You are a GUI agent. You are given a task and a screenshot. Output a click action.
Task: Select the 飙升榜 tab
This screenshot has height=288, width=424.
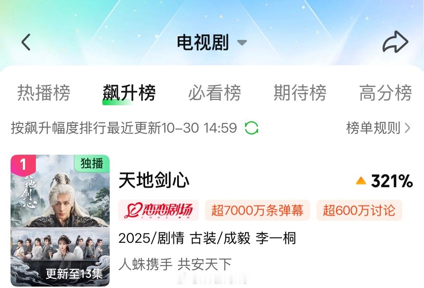129,93
